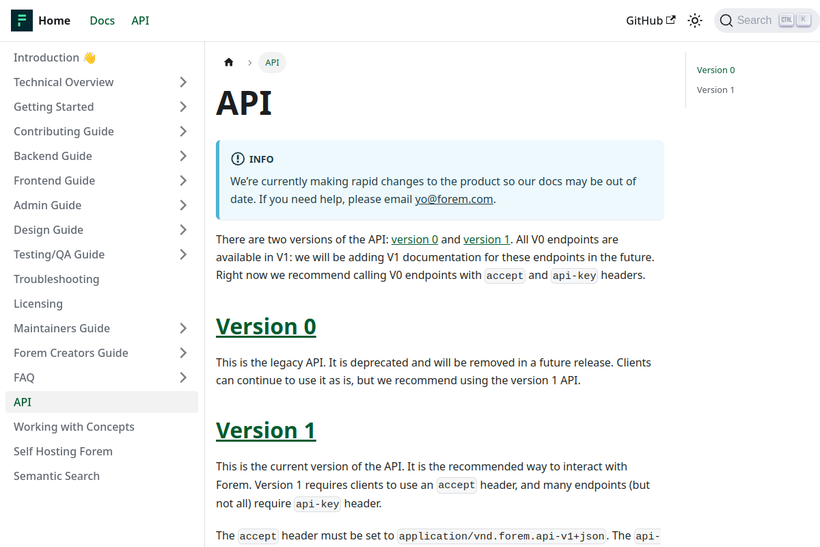Open Self Hosting Forem page

(102, 451)
